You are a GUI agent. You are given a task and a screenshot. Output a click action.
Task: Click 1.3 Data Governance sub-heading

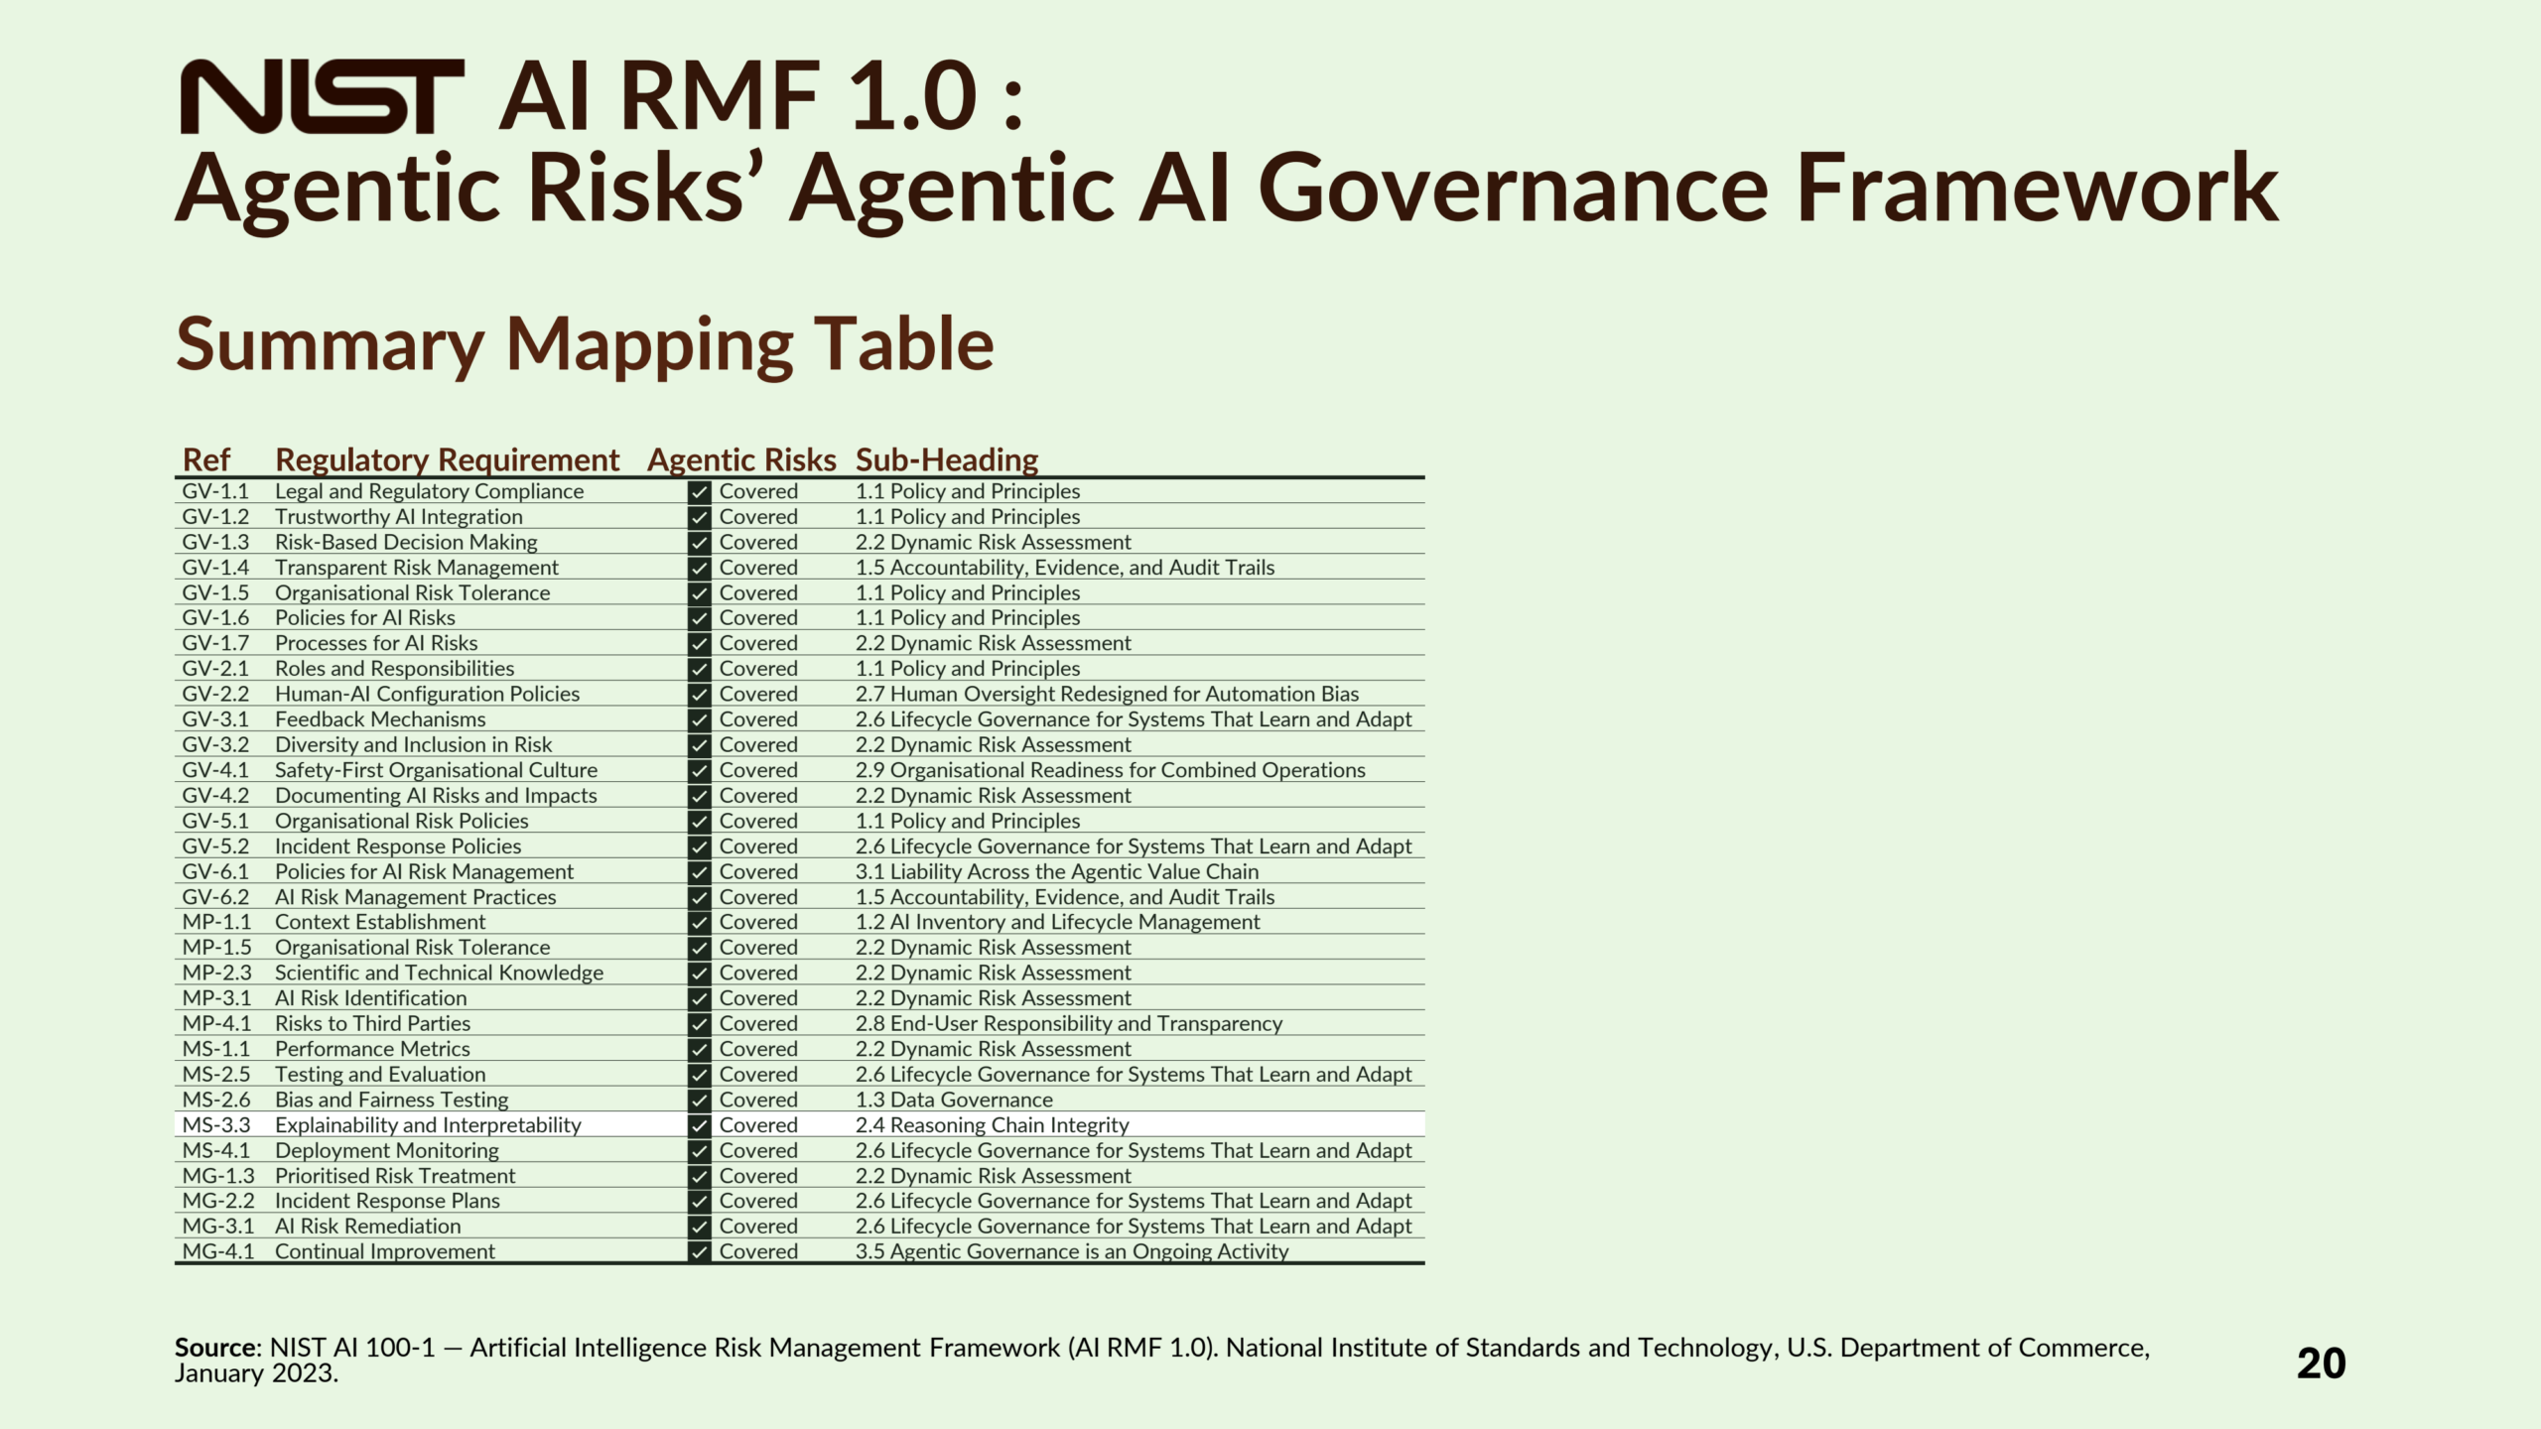[x=954, y=1100]
